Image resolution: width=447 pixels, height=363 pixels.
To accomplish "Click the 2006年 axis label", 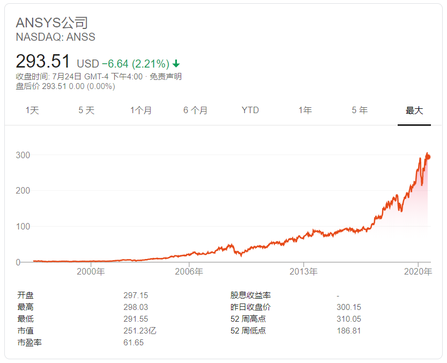I will (189, 271).
